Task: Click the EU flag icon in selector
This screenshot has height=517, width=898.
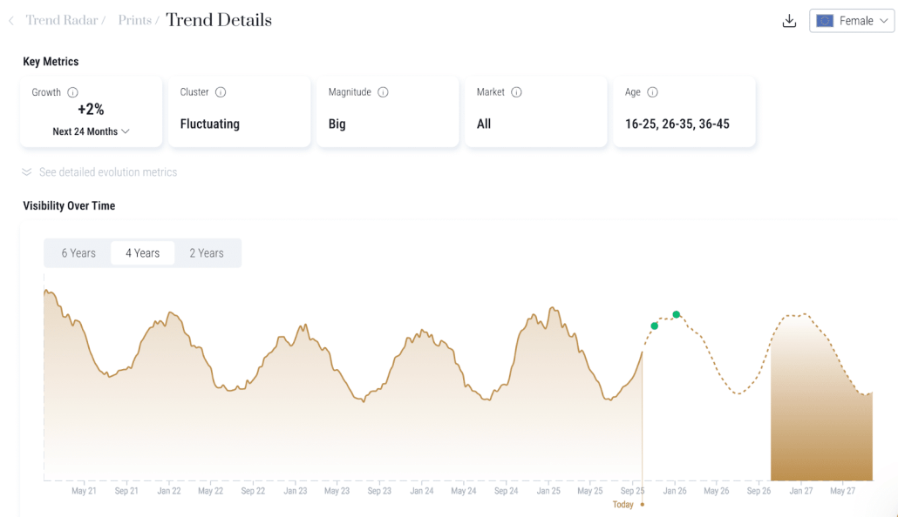Action: click(825, 21)
